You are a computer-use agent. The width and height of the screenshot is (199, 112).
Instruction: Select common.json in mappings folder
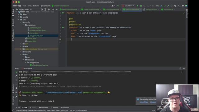coord(35,28)
